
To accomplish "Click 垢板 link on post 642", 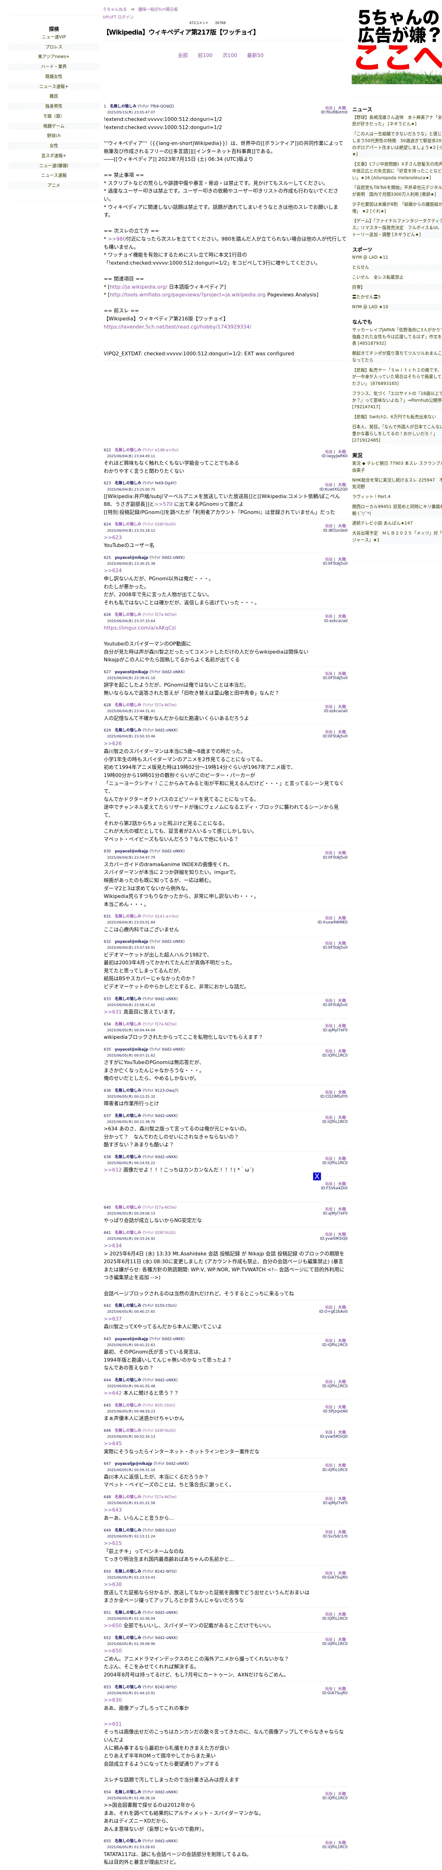I will [329, 1307].
